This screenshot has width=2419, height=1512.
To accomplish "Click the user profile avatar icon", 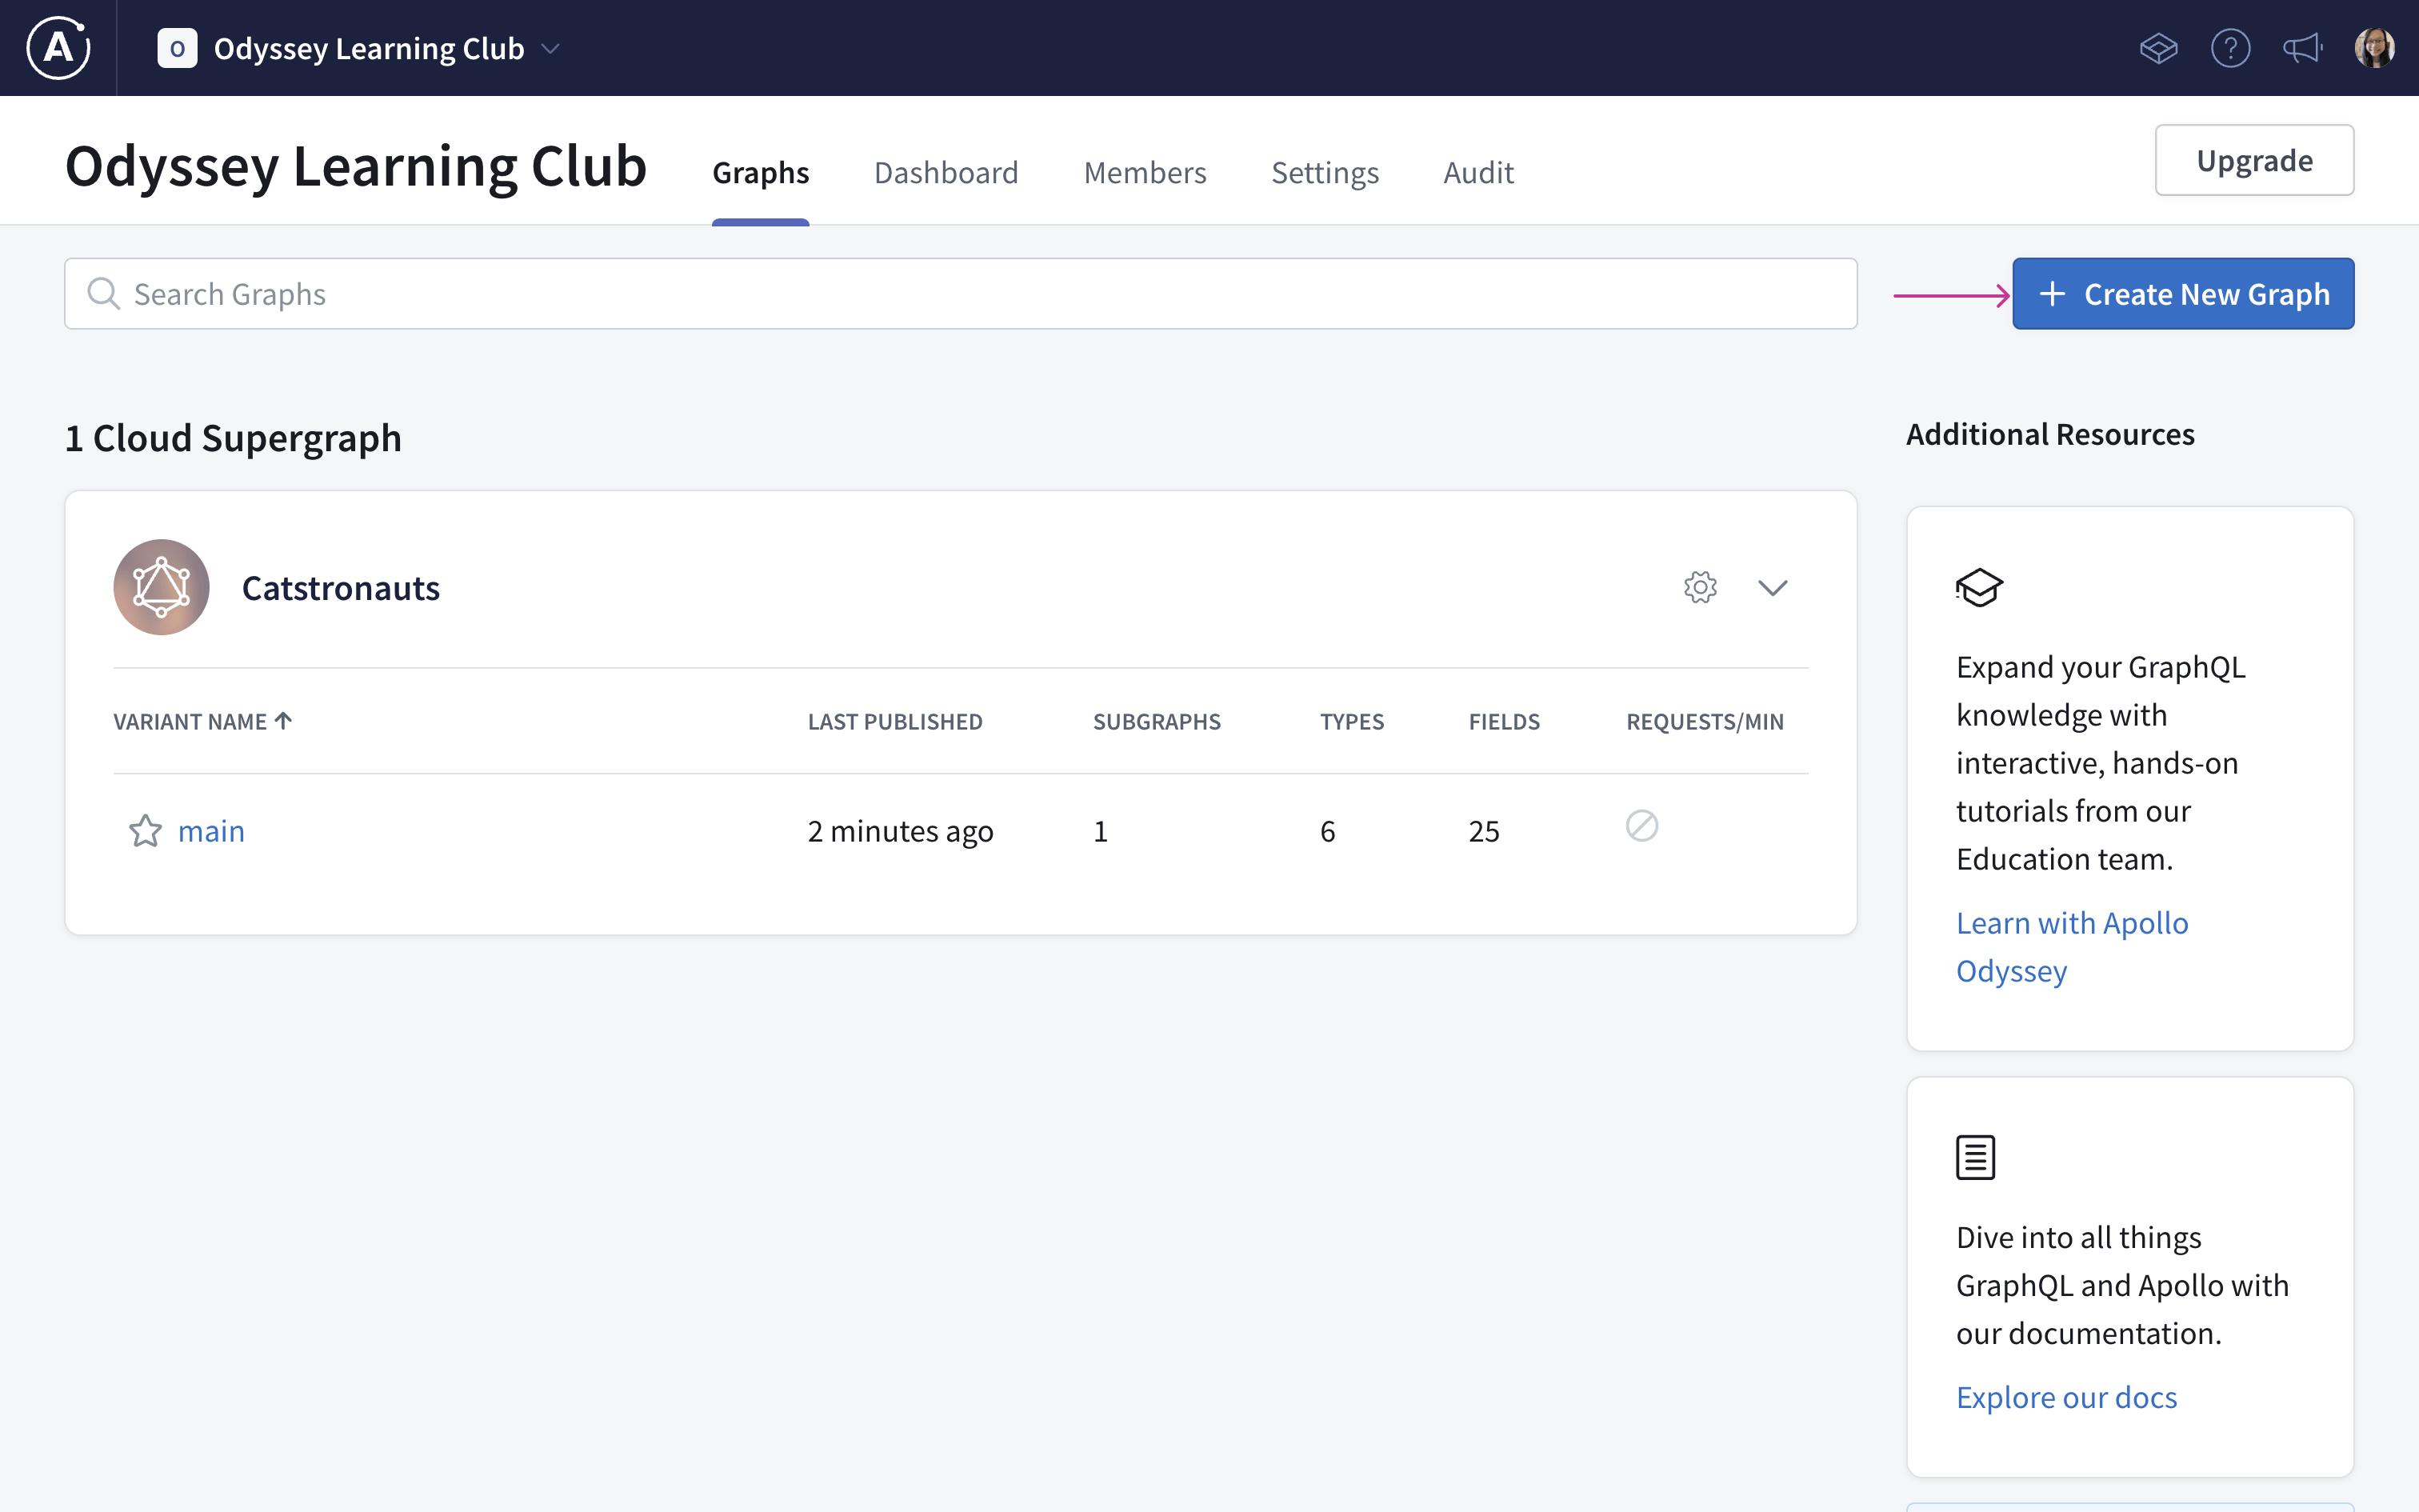I will coord(2373,47).
